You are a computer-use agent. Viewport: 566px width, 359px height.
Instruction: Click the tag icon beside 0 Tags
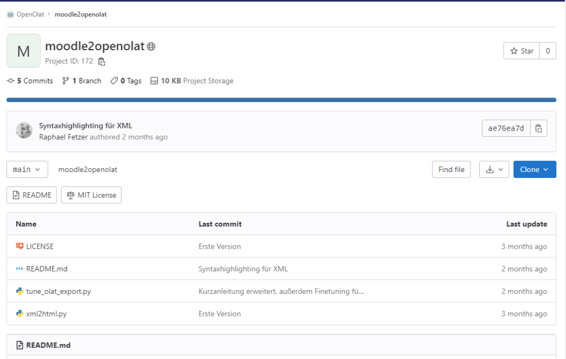click(114, 81)
